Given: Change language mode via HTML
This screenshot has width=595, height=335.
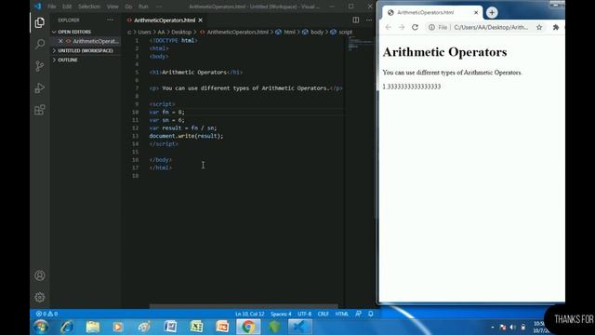Looking at the screenshot, I should 342,314.
